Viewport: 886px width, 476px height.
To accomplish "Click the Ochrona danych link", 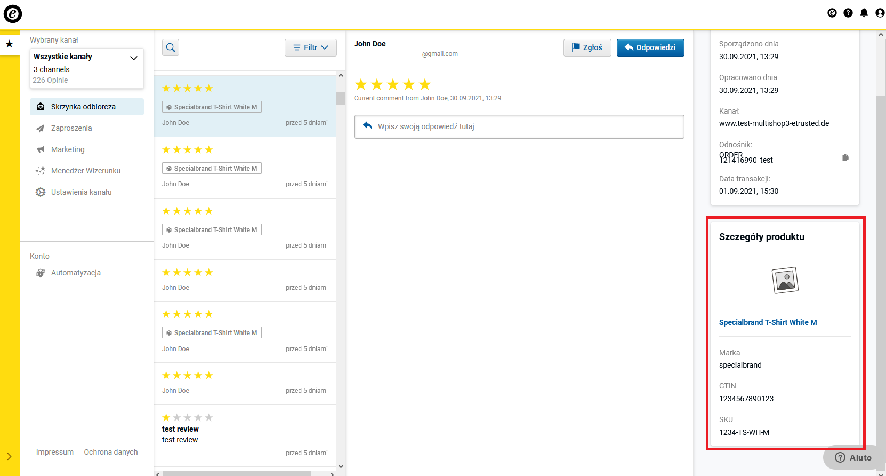I will (x=111, y=452).
